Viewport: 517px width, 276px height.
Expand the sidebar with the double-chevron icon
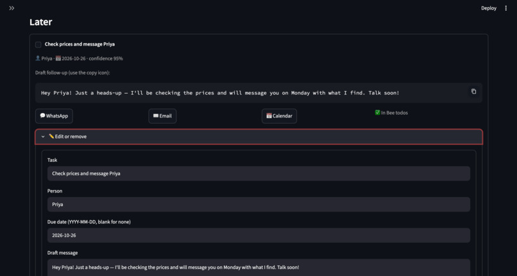click(12, 8)
